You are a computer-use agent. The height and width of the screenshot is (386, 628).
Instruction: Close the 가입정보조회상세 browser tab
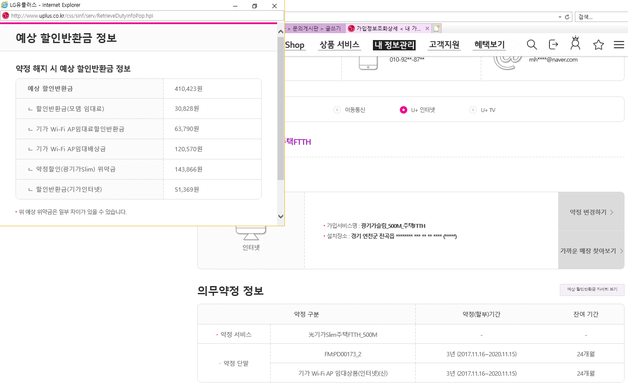[x=427, y=28]
